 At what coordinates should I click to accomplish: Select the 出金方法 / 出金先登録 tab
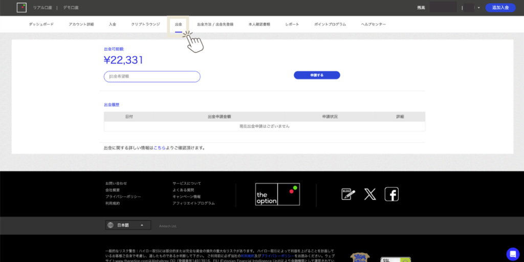coord(215,24)
